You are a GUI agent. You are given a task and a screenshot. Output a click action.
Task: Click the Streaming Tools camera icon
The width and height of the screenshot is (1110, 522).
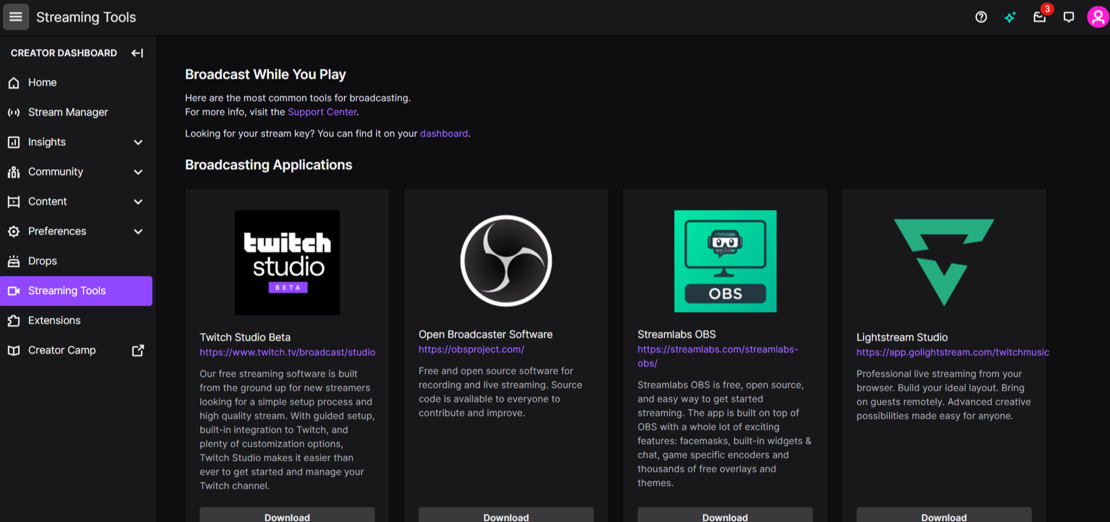[x=14, y=291]
